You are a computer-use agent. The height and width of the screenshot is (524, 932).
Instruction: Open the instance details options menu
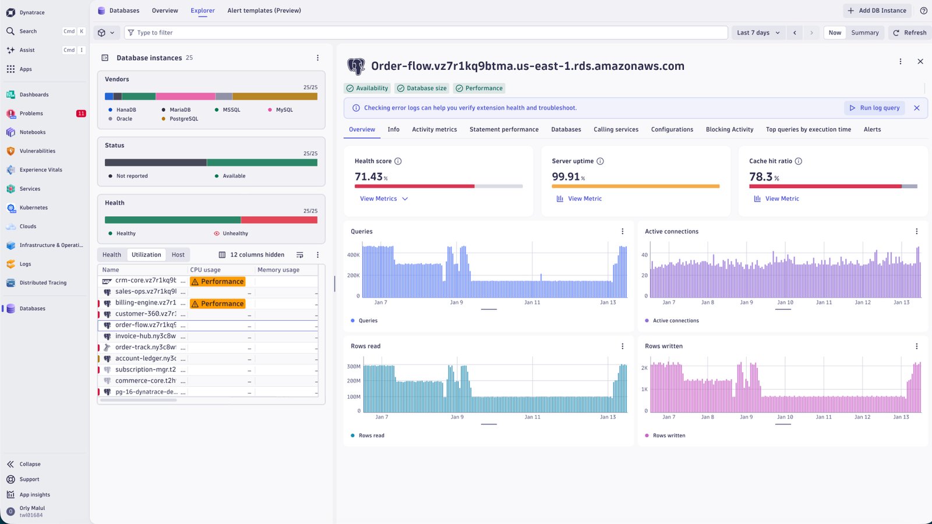pyautogui.click(x=901, y=61)
